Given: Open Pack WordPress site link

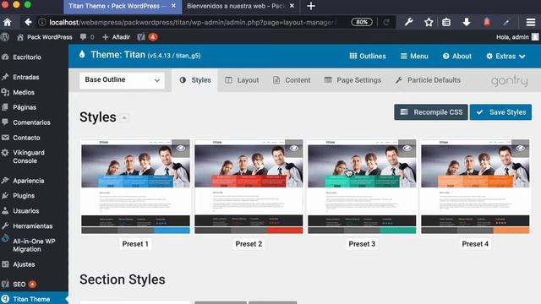Looking at the screenshot, I should tap(45, 37).
